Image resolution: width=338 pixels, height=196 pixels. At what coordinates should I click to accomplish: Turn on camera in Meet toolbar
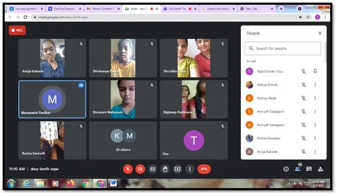click(x=140, y=169)
